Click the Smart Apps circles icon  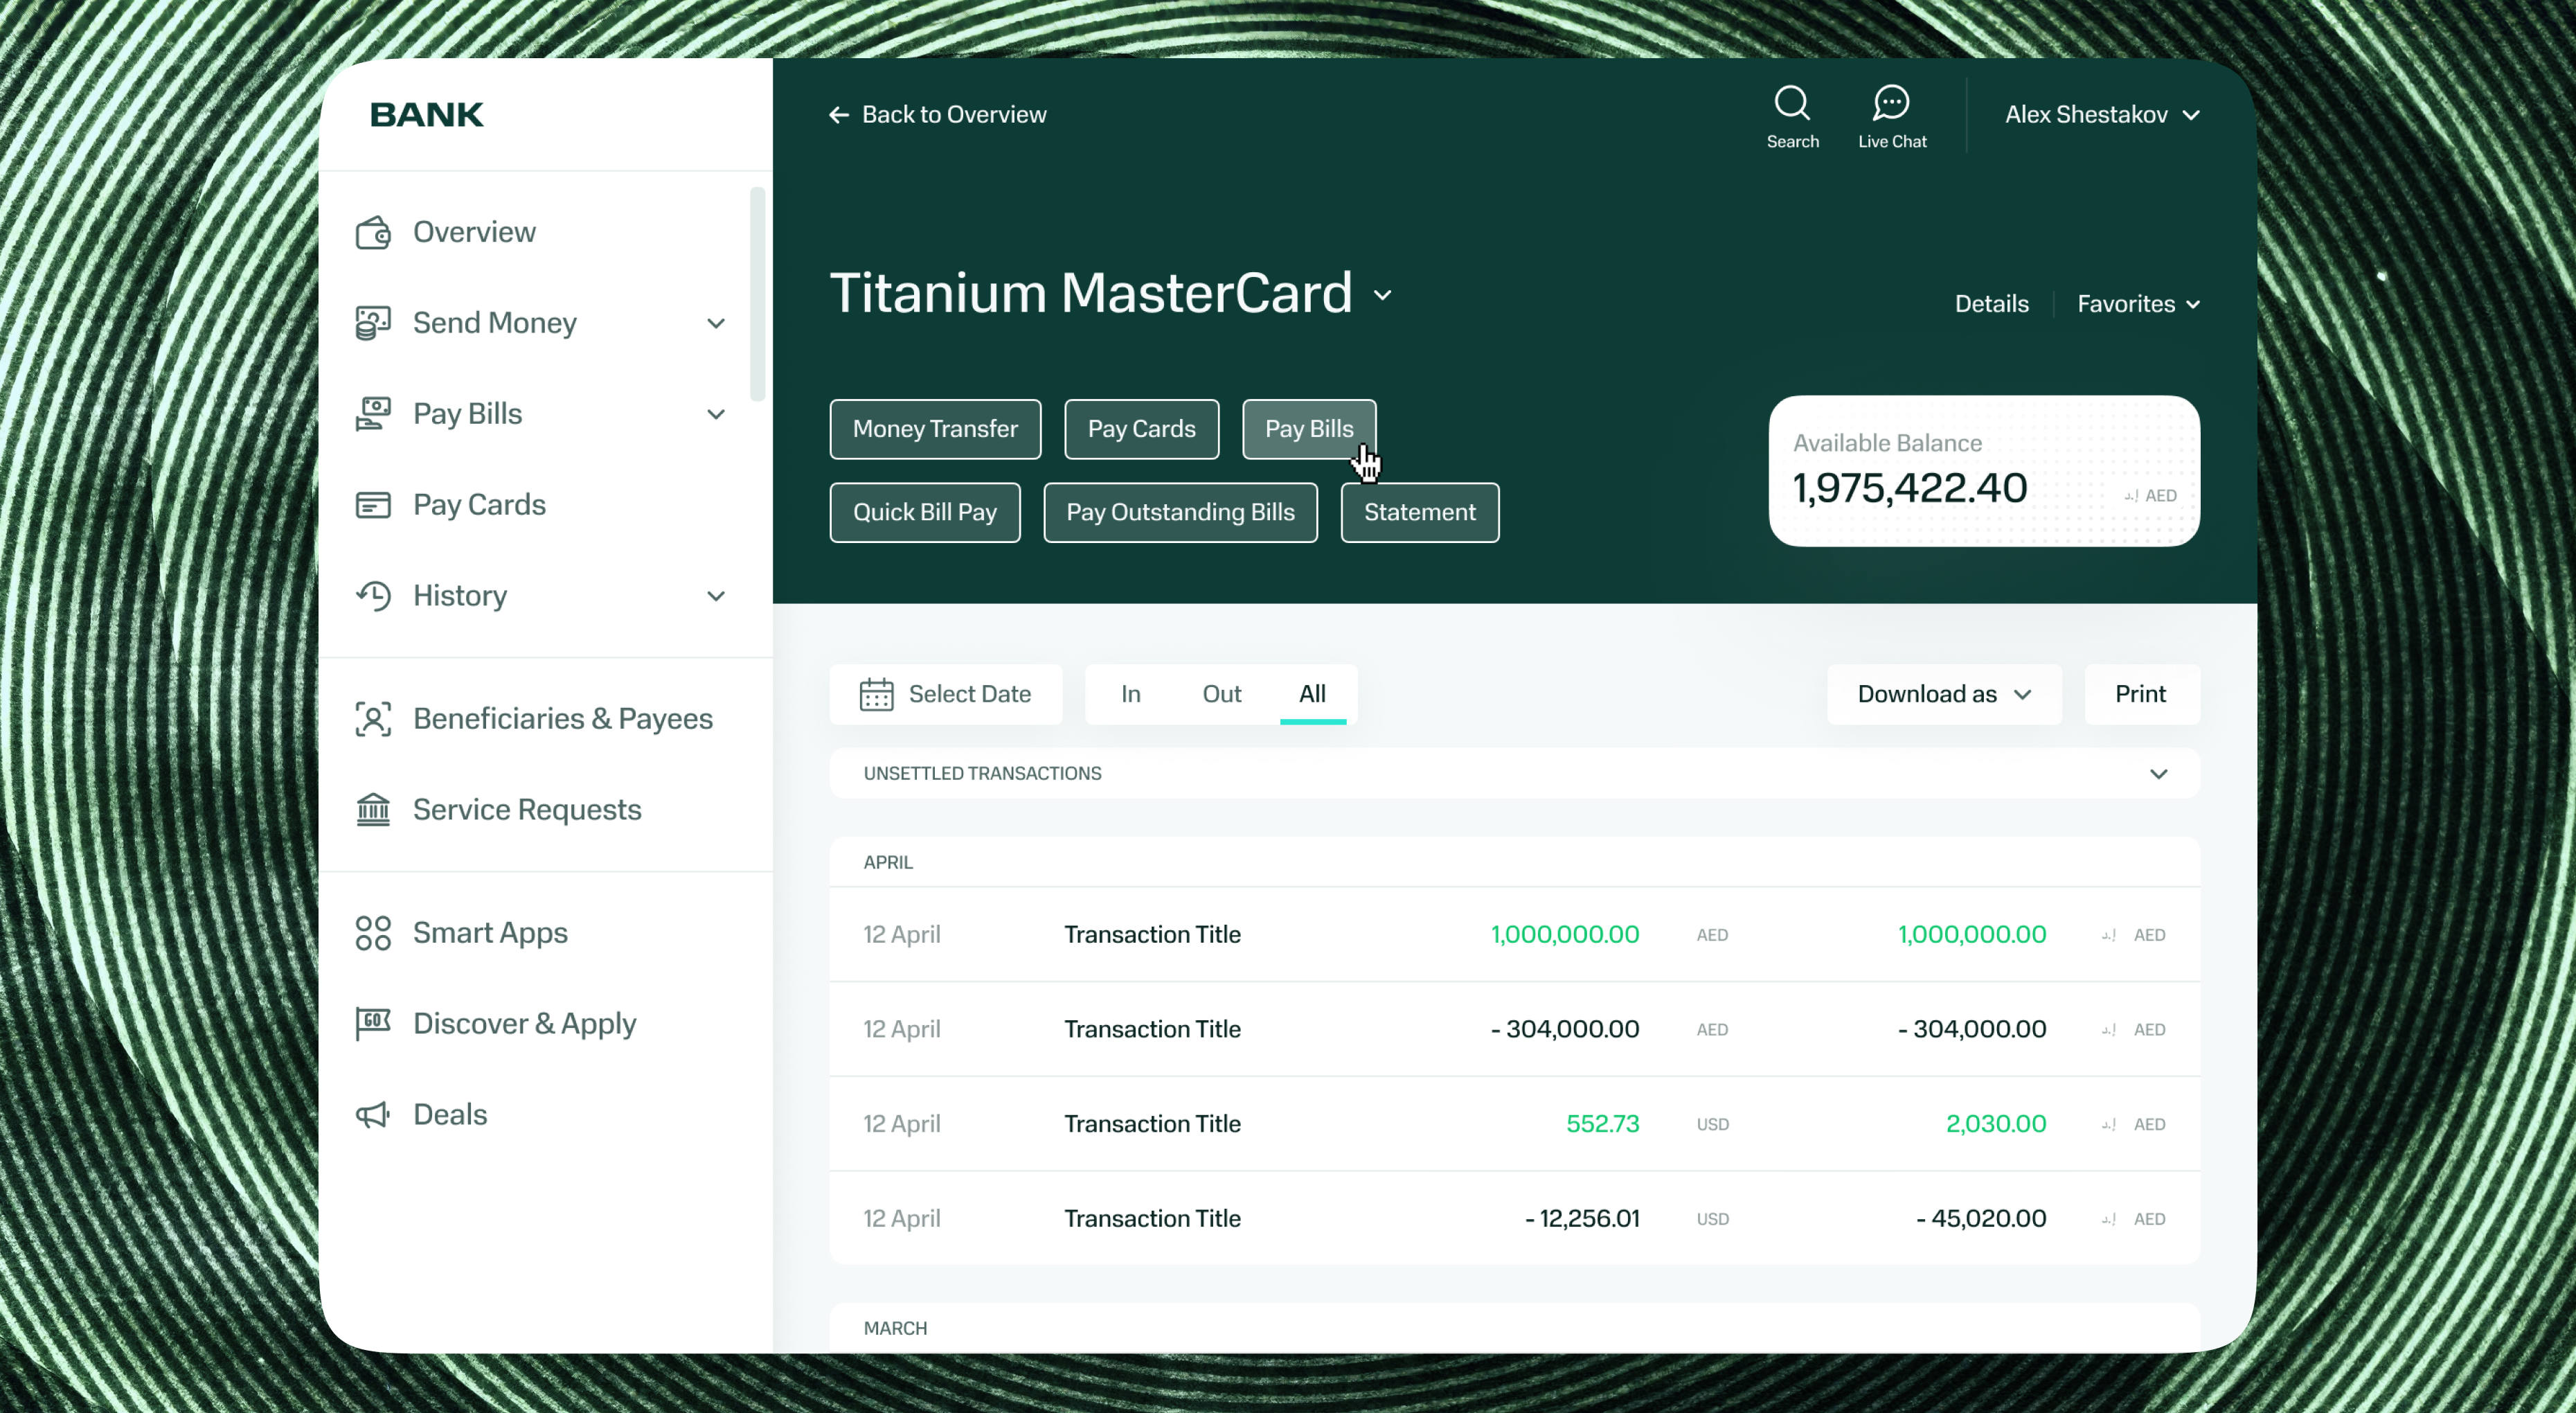[373, 933]
